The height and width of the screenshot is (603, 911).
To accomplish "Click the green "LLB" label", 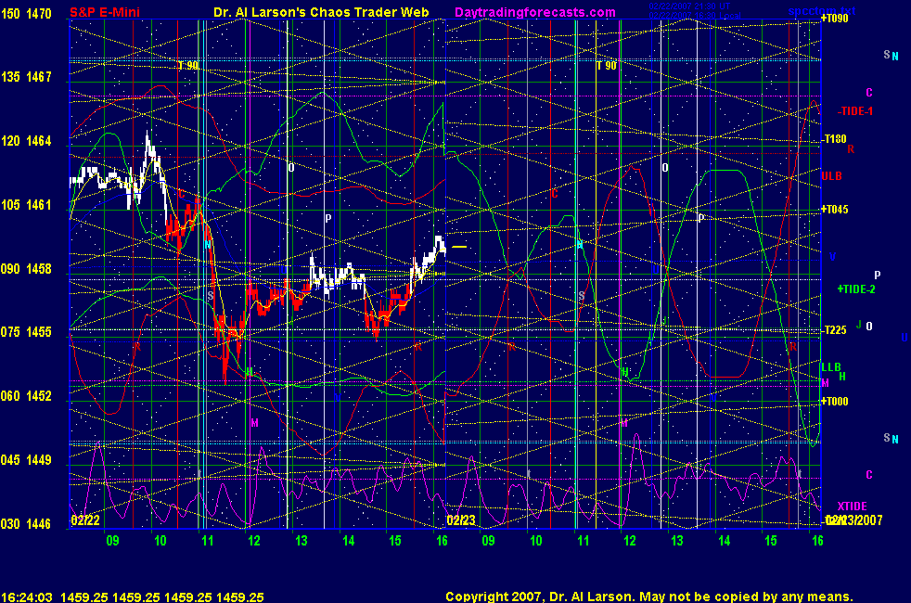I will (x=831, y=366).
